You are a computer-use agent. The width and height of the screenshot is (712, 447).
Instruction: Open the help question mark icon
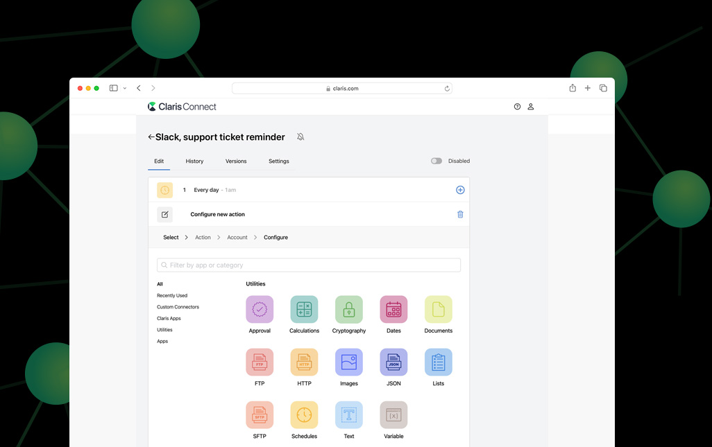517,107
